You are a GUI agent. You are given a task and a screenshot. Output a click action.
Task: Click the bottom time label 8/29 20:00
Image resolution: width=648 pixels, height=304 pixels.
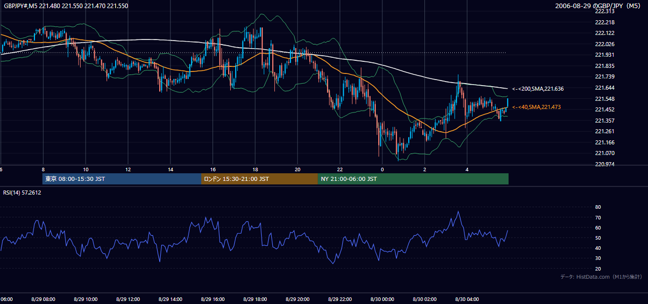pyautogui.click(x=298, y=299)
